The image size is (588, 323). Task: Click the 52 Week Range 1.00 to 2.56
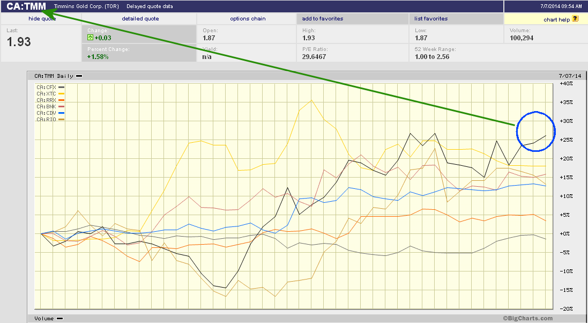tap(432, 57)
